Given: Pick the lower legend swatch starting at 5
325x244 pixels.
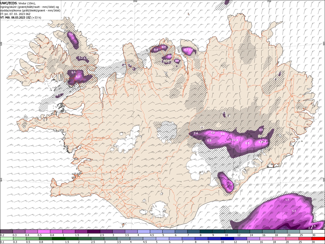Looking at the screenshot, I should click(x=162, y=239).
